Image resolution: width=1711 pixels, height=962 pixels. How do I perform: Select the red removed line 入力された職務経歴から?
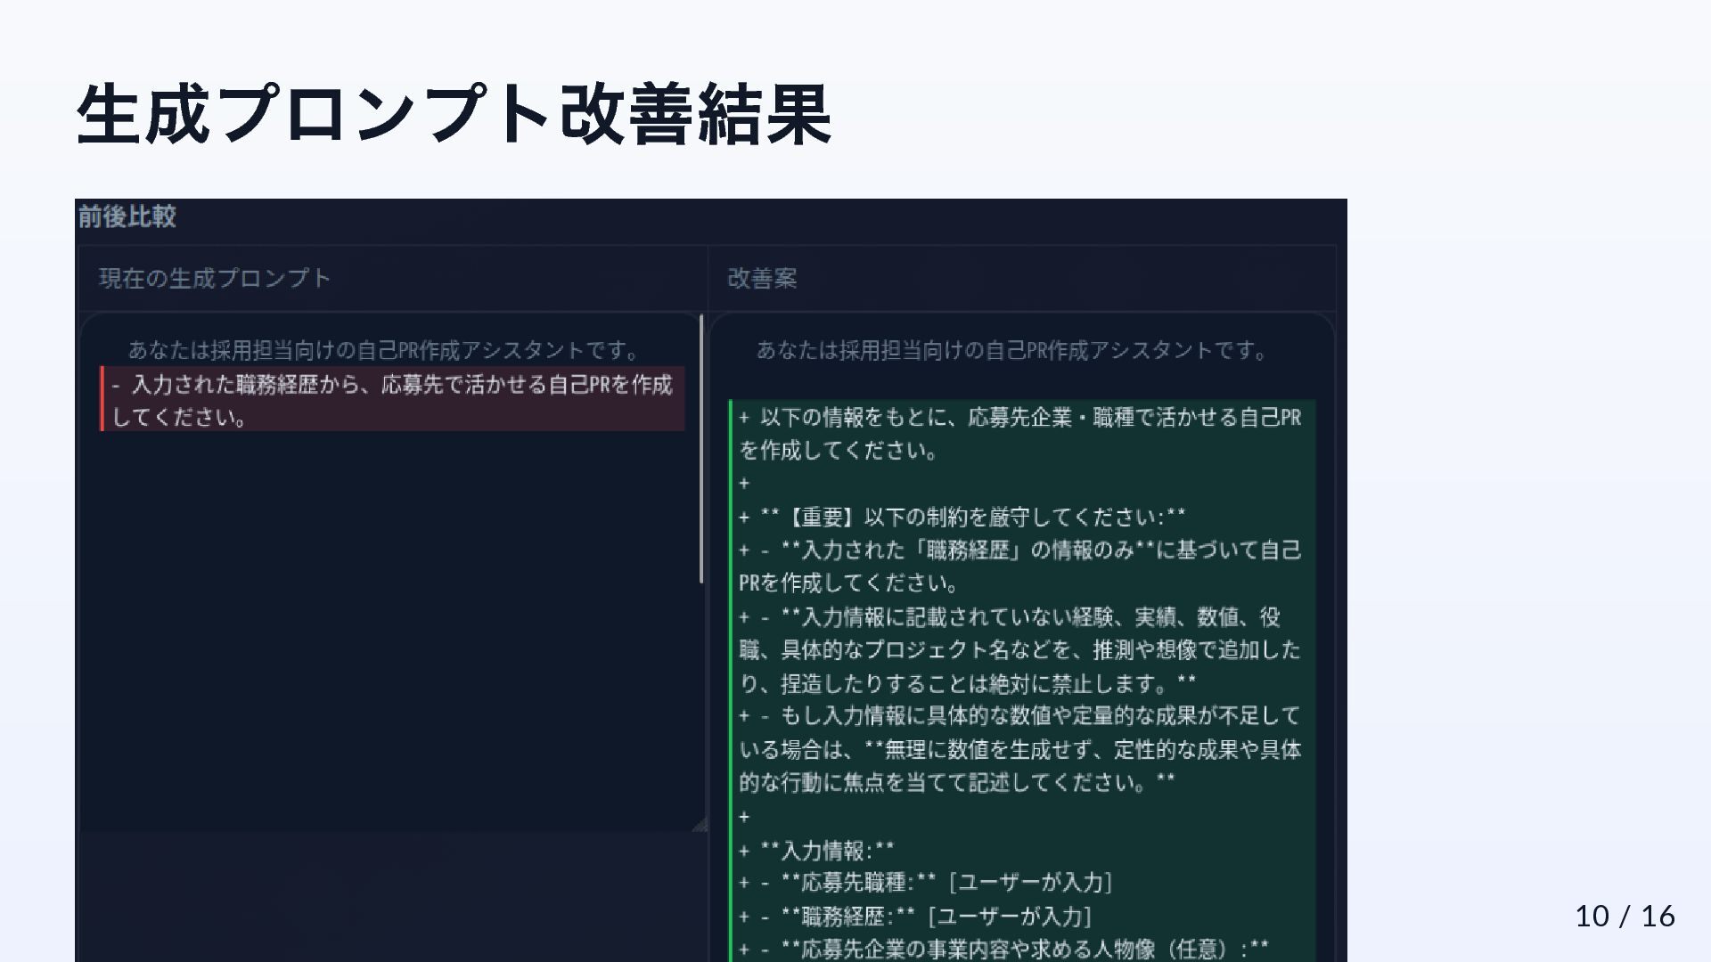(392, 400)
